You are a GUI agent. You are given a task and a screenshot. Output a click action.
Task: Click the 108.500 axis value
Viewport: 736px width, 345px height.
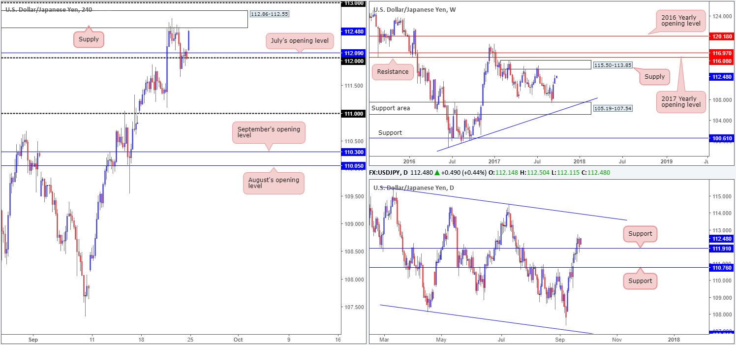354,251
